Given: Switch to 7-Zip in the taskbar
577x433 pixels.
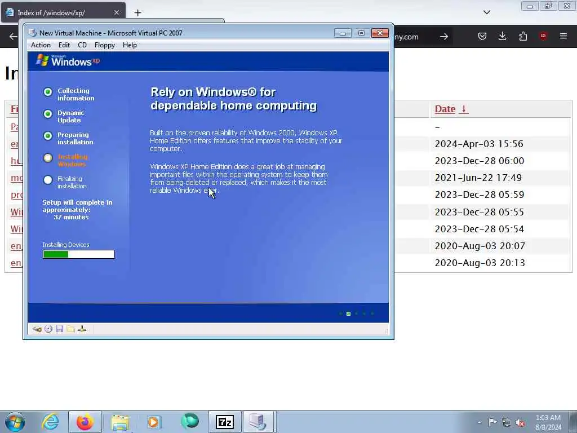Looking at the screenshot, I should 224,422.
